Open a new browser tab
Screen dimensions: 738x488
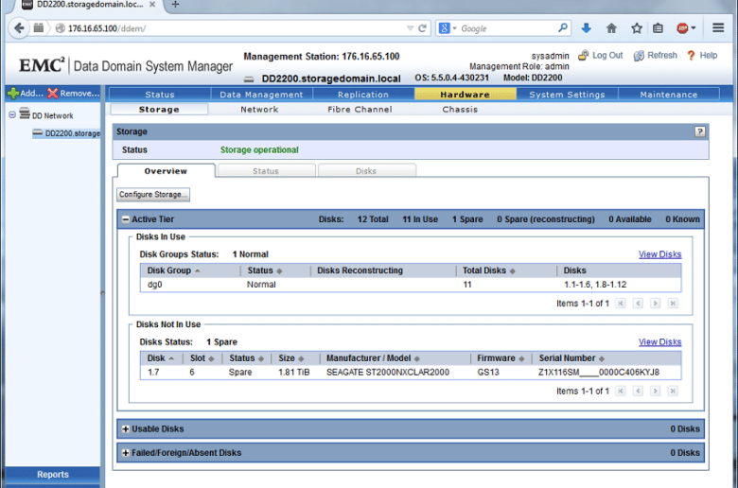[x=175, y=4]
